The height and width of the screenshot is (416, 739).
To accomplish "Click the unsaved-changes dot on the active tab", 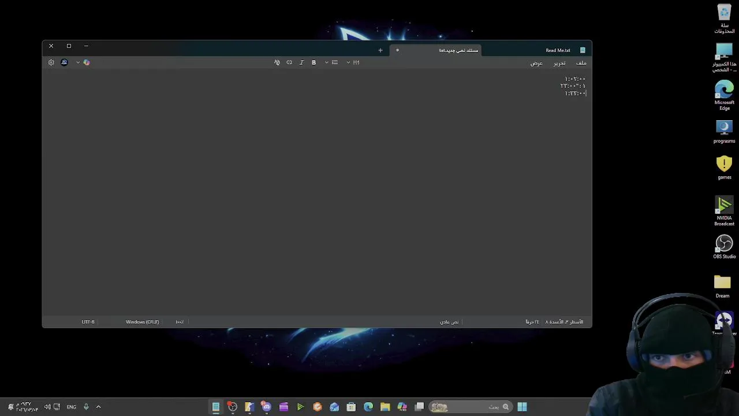I will (x=397, y=50).
